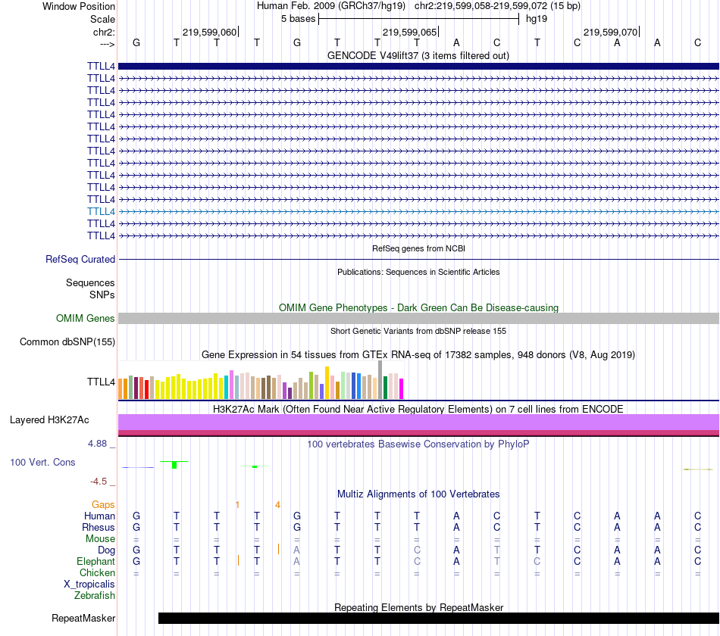Click the -4.5 PhyloP lower scale value
The width and height of the screenshot is (720, 636).
99,482
